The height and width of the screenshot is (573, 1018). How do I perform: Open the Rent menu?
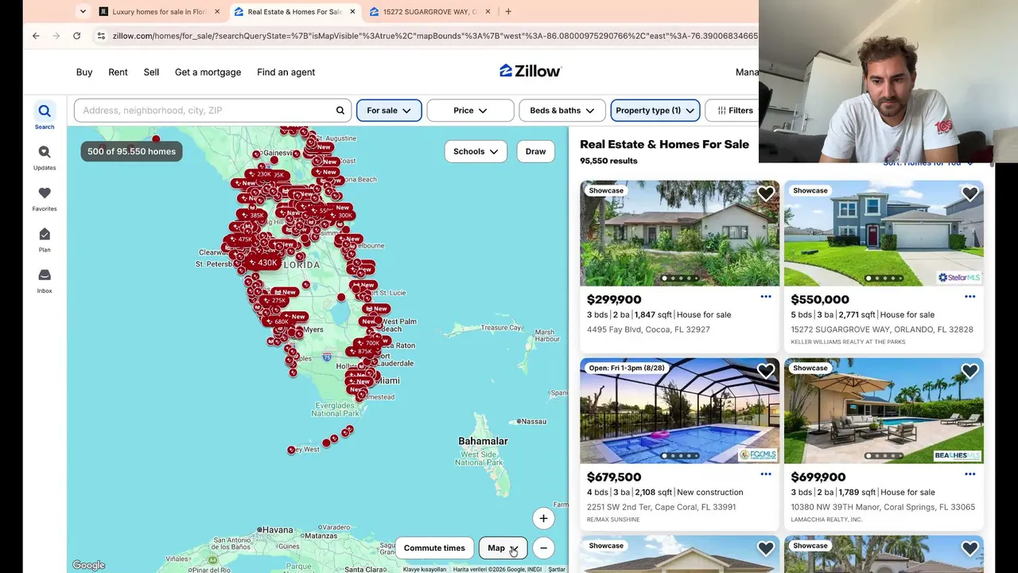tap(118, 72)
